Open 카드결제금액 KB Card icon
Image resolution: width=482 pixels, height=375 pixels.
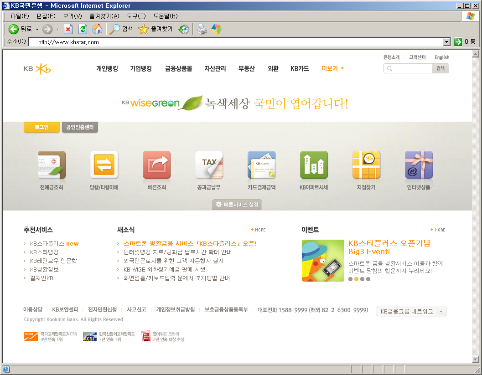(262, 164)
